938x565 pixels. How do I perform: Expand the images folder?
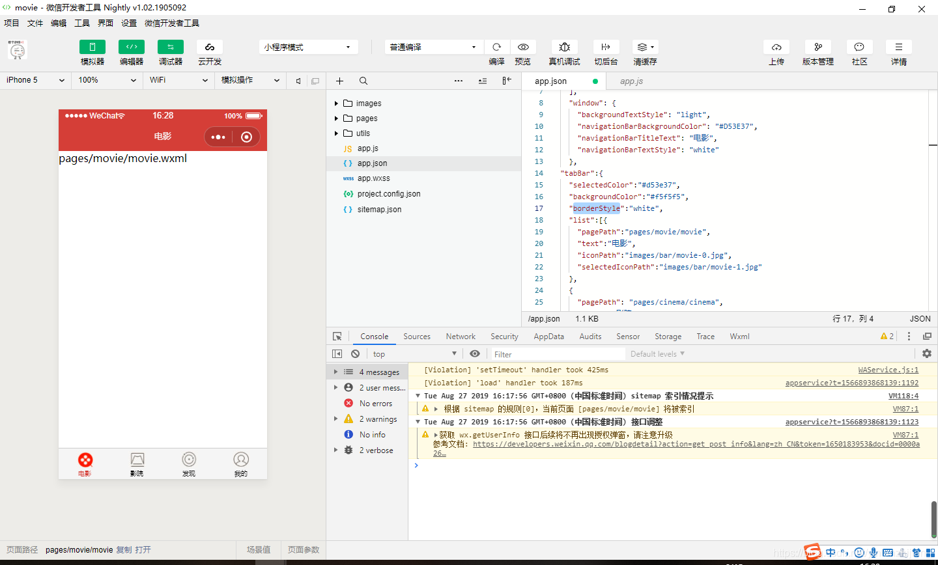click(336, 103)
